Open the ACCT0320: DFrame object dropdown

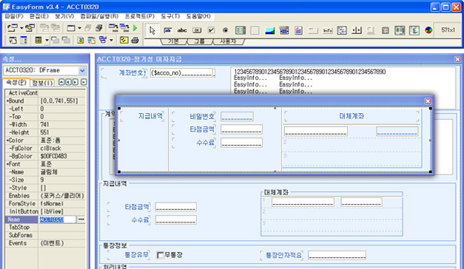tap(82, 70)
